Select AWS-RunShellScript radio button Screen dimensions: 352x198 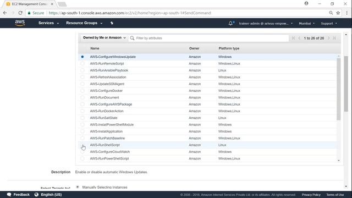(82, 145)
